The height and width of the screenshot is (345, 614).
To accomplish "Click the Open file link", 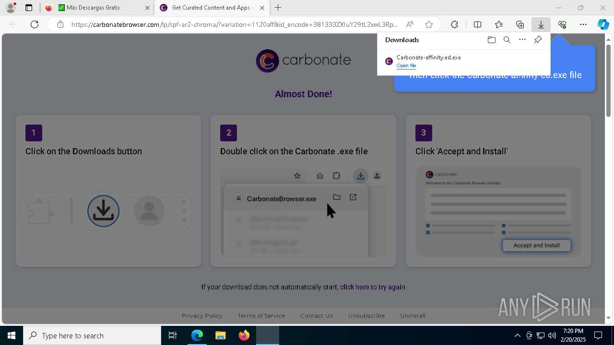I will click(x=406, y=66).
